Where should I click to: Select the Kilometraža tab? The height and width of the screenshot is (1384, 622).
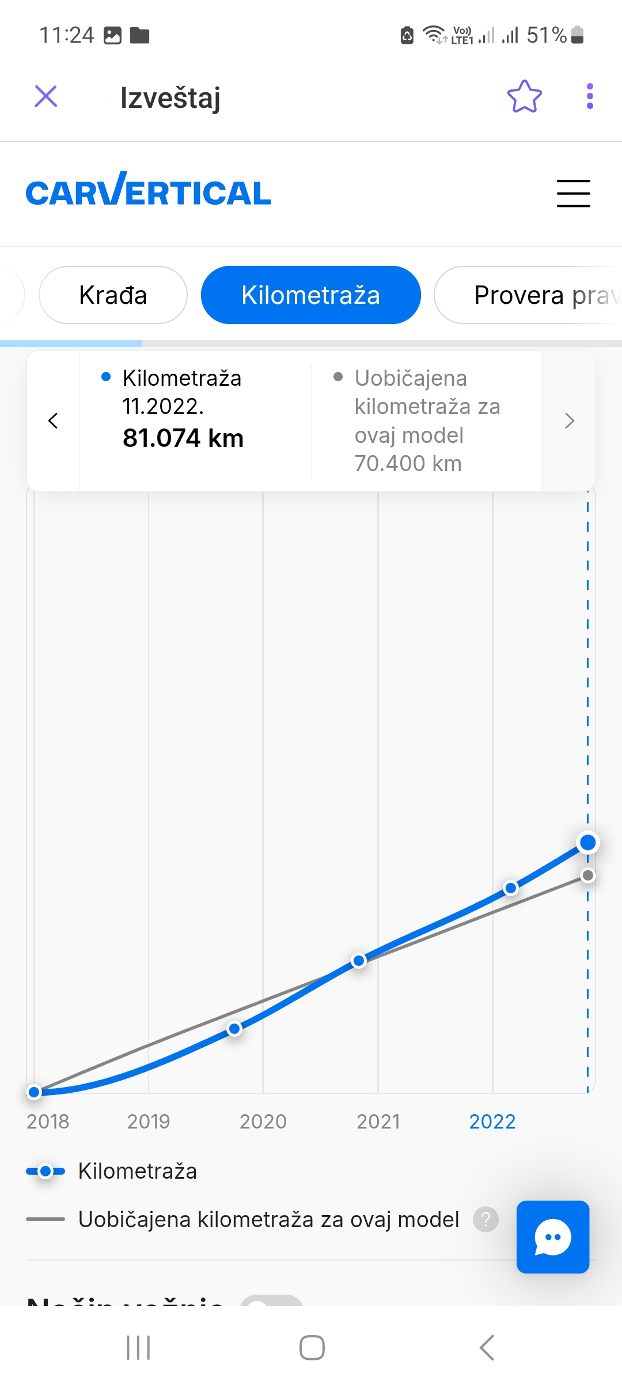point(310,295)
